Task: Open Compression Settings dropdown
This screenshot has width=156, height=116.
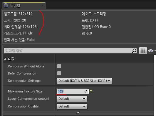Action: (x=84, y=81)
